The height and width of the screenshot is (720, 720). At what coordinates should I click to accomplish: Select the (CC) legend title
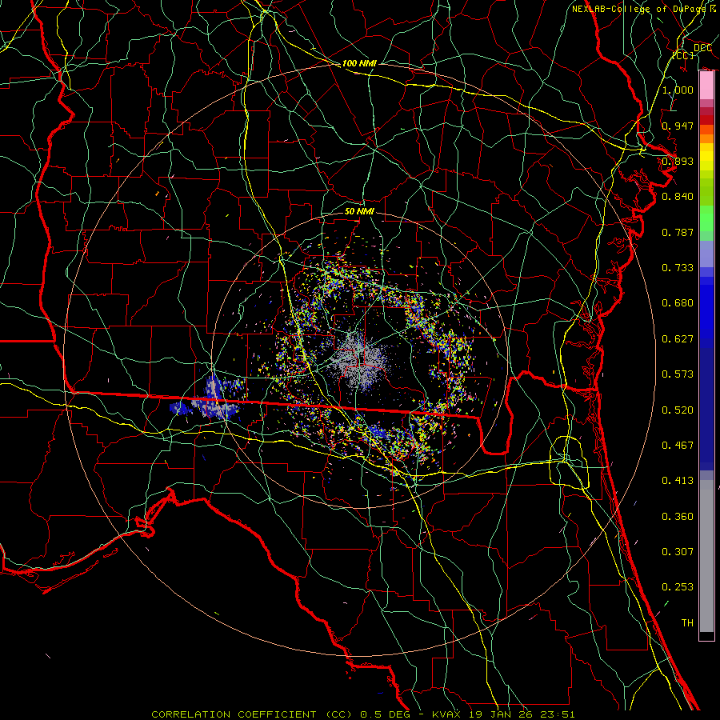682,55
